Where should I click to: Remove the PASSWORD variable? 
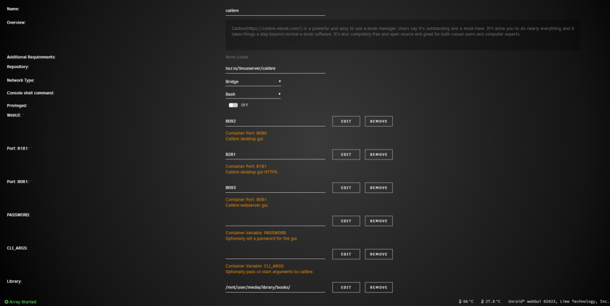click(379, 221)
